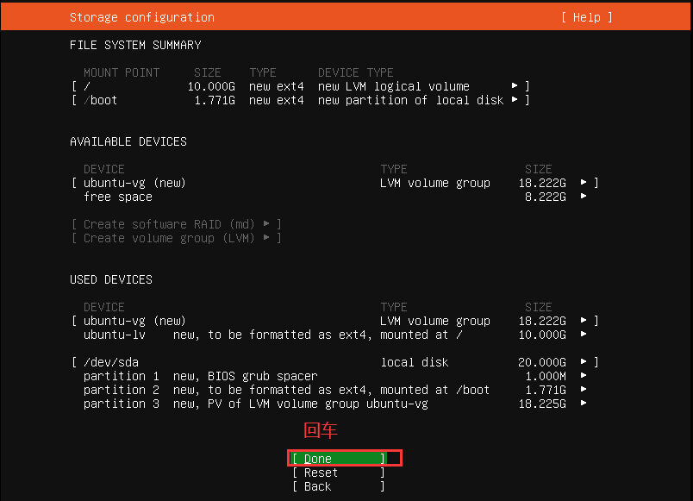
Task: Open arrow for ubuntu-lv 10.000G volume
Action: [x=584, y=335]
